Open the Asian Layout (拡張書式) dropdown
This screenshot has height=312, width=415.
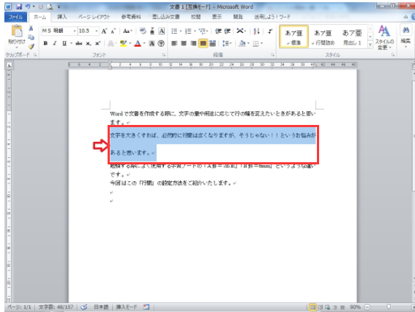241,31
